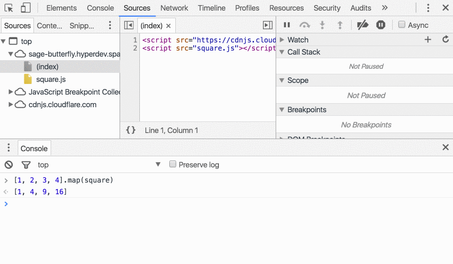Pause script execution

pyautogui.click(x=287, y=25)
